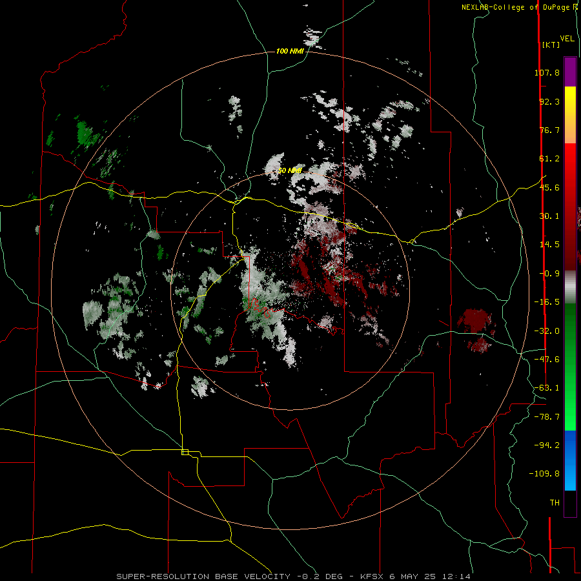Pick the purple segment of the velocity scale
This screenshot has width=581, height=581.
(570, 72)
